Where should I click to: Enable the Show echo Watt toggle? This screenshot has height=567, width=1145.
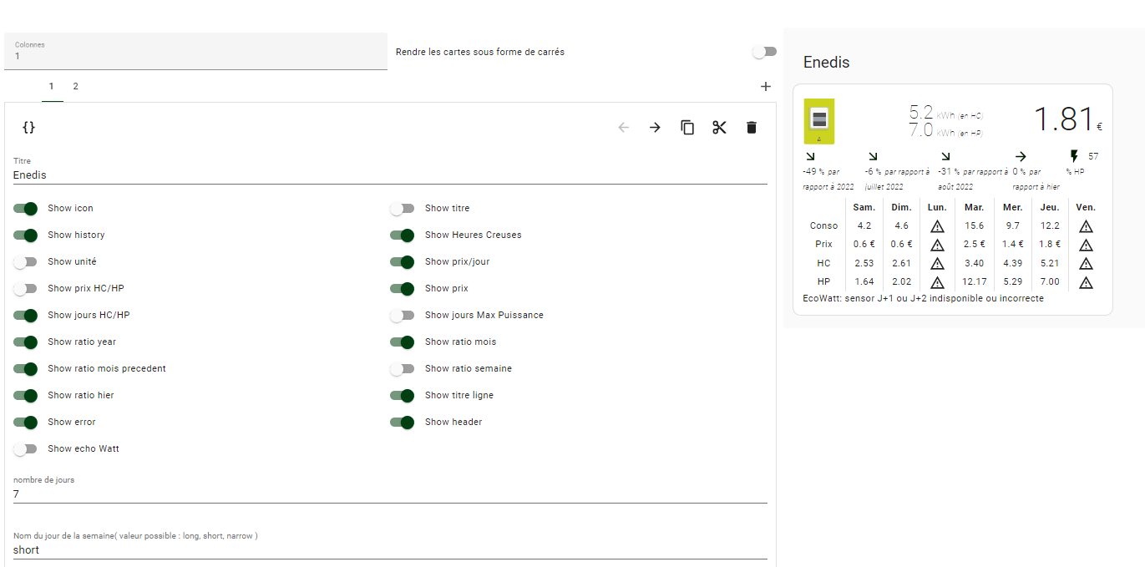coord(26,449)
